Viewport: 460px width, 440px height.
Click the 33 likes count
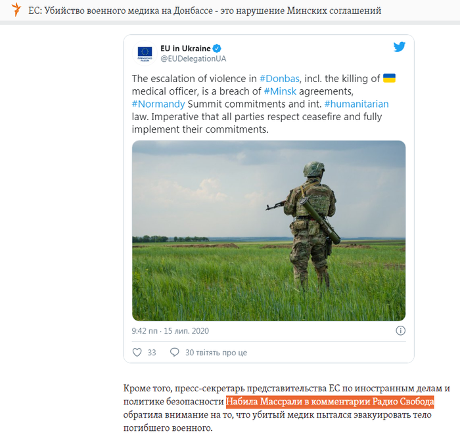[152, 353]
